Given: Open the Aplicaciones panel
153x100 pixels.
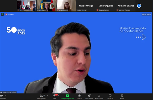Looking at the screenshot, I should pos(99,97).
